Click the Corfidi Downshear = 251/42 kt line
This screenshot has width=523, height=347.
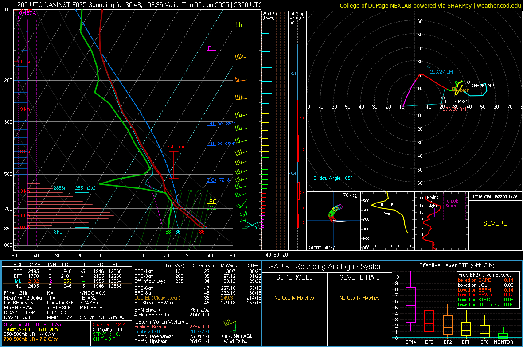click(172, 337)
